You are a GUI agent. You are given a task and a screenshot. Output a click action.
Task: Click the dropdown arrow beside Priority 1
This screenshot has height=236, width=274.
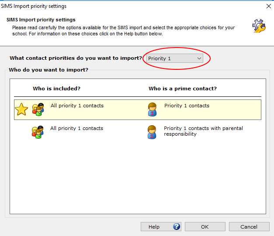[x=199, y=58]
